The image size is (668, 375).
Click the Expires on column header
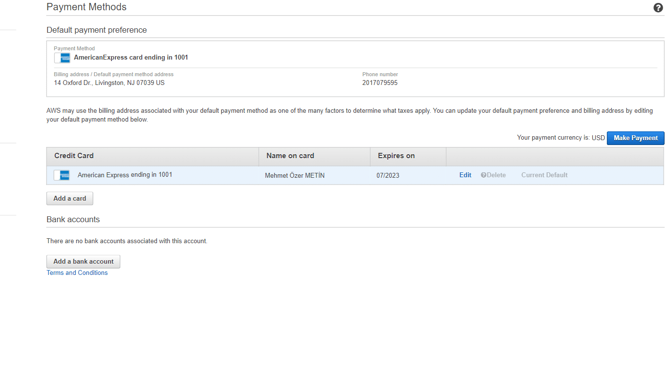pyautogui.click(x=396, y=155)
